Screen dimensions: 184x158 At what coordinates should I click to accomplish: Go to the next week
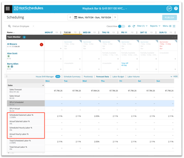pyautogui.click(x=115, y=18)
